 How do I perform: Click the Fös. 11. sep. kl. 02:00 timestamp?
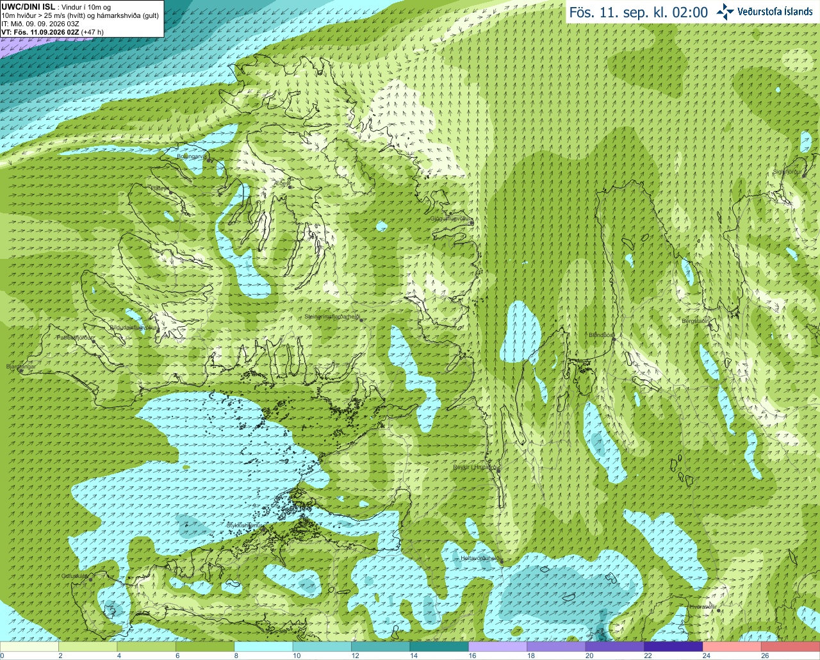(638, 12)
